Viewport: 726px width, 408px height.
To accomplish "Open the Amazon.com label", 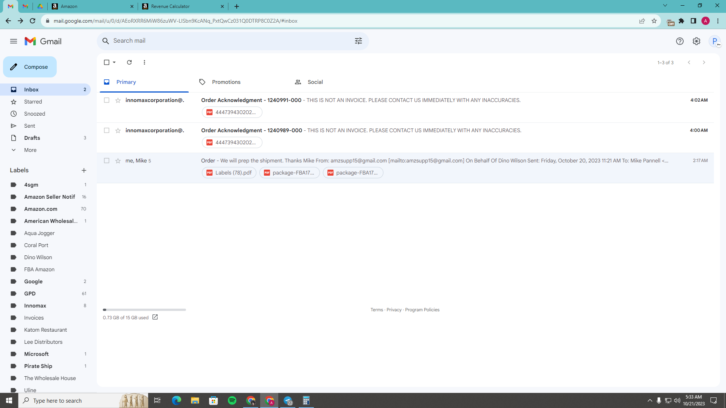I will click(45, 209).
